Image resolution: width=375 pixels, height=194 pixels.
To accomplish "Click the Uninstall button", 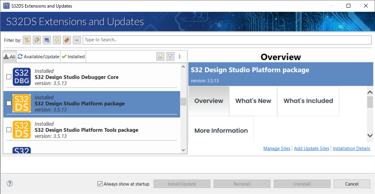I will click(x=302, y=184).
